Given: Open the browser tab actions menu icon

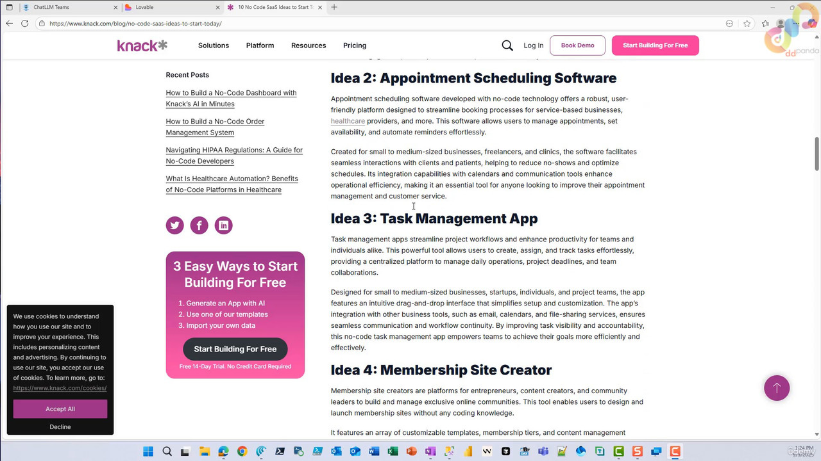Looking at the screenshot, I should pyautogui.click(x=9, y=7).
